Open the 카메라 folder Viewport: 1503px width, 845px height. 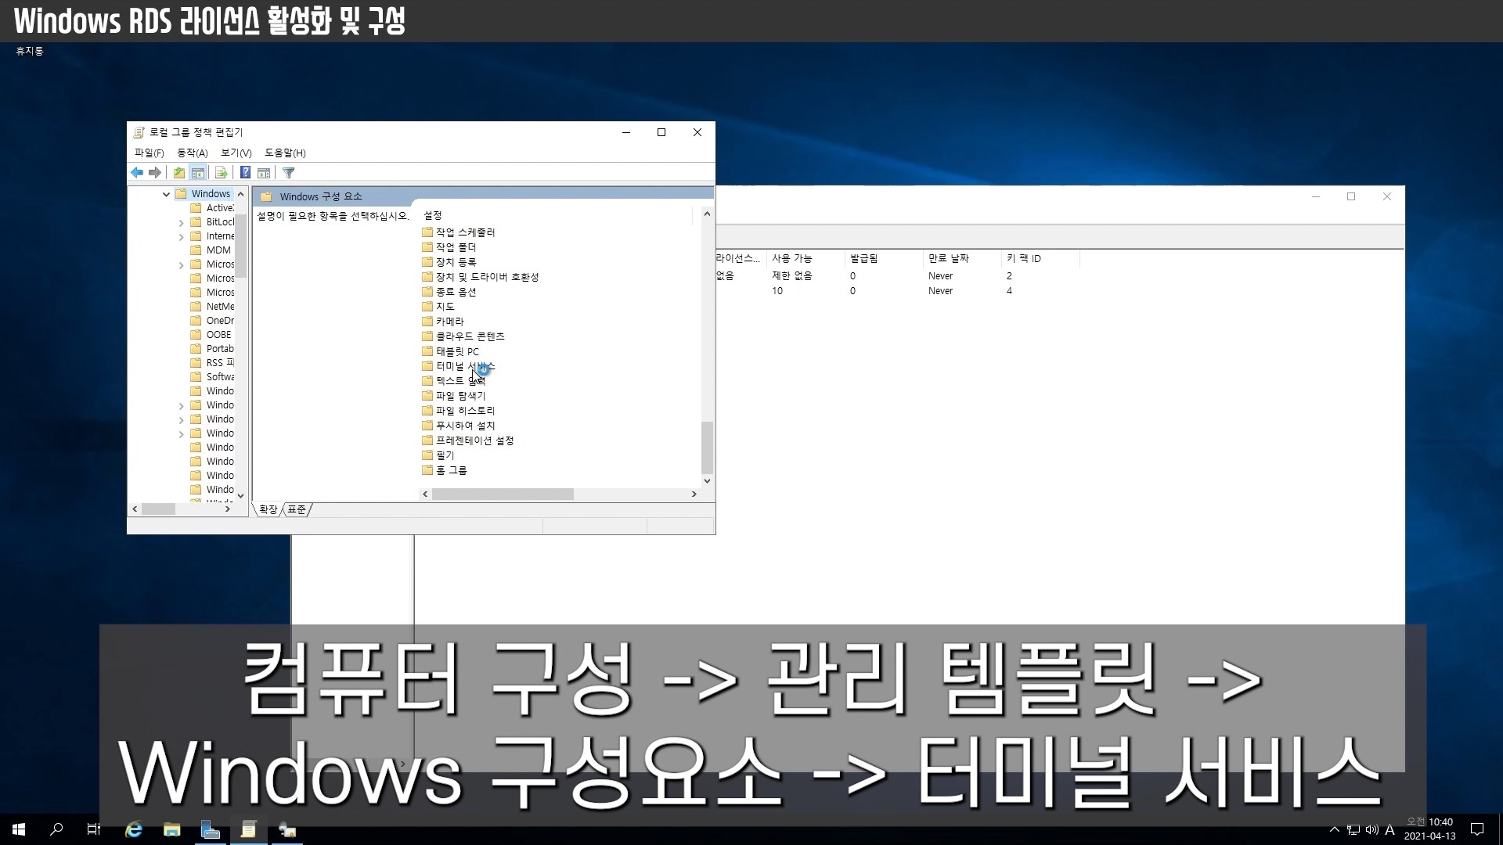442,322
